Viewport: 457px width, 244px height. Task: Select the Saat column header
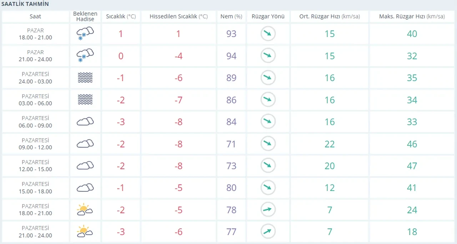pyautogui.click(x=35, y=16)
